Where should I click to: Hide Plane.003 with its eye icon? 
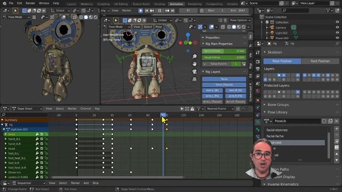337,38
